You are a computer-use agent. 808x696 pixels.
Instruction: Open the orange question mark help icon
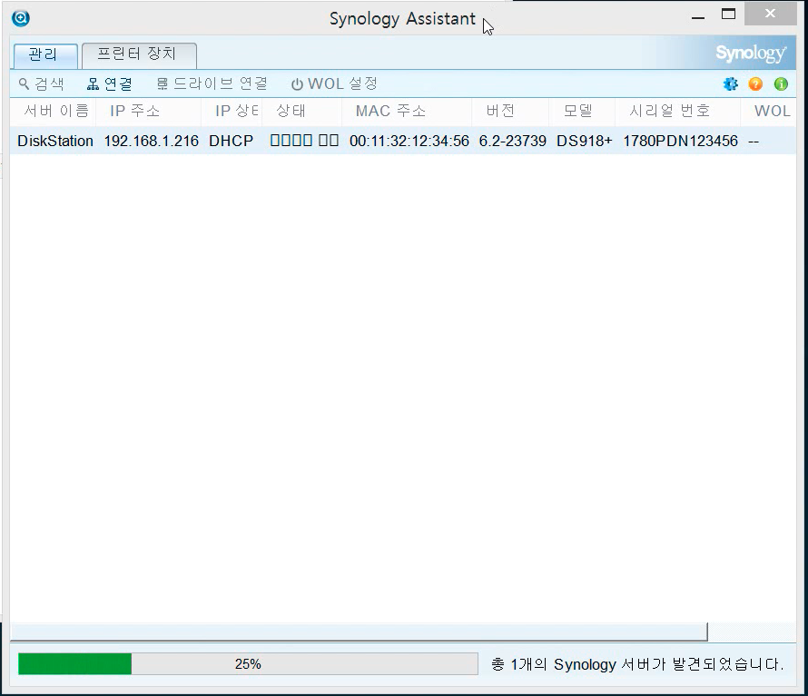[x=755, y=84]
